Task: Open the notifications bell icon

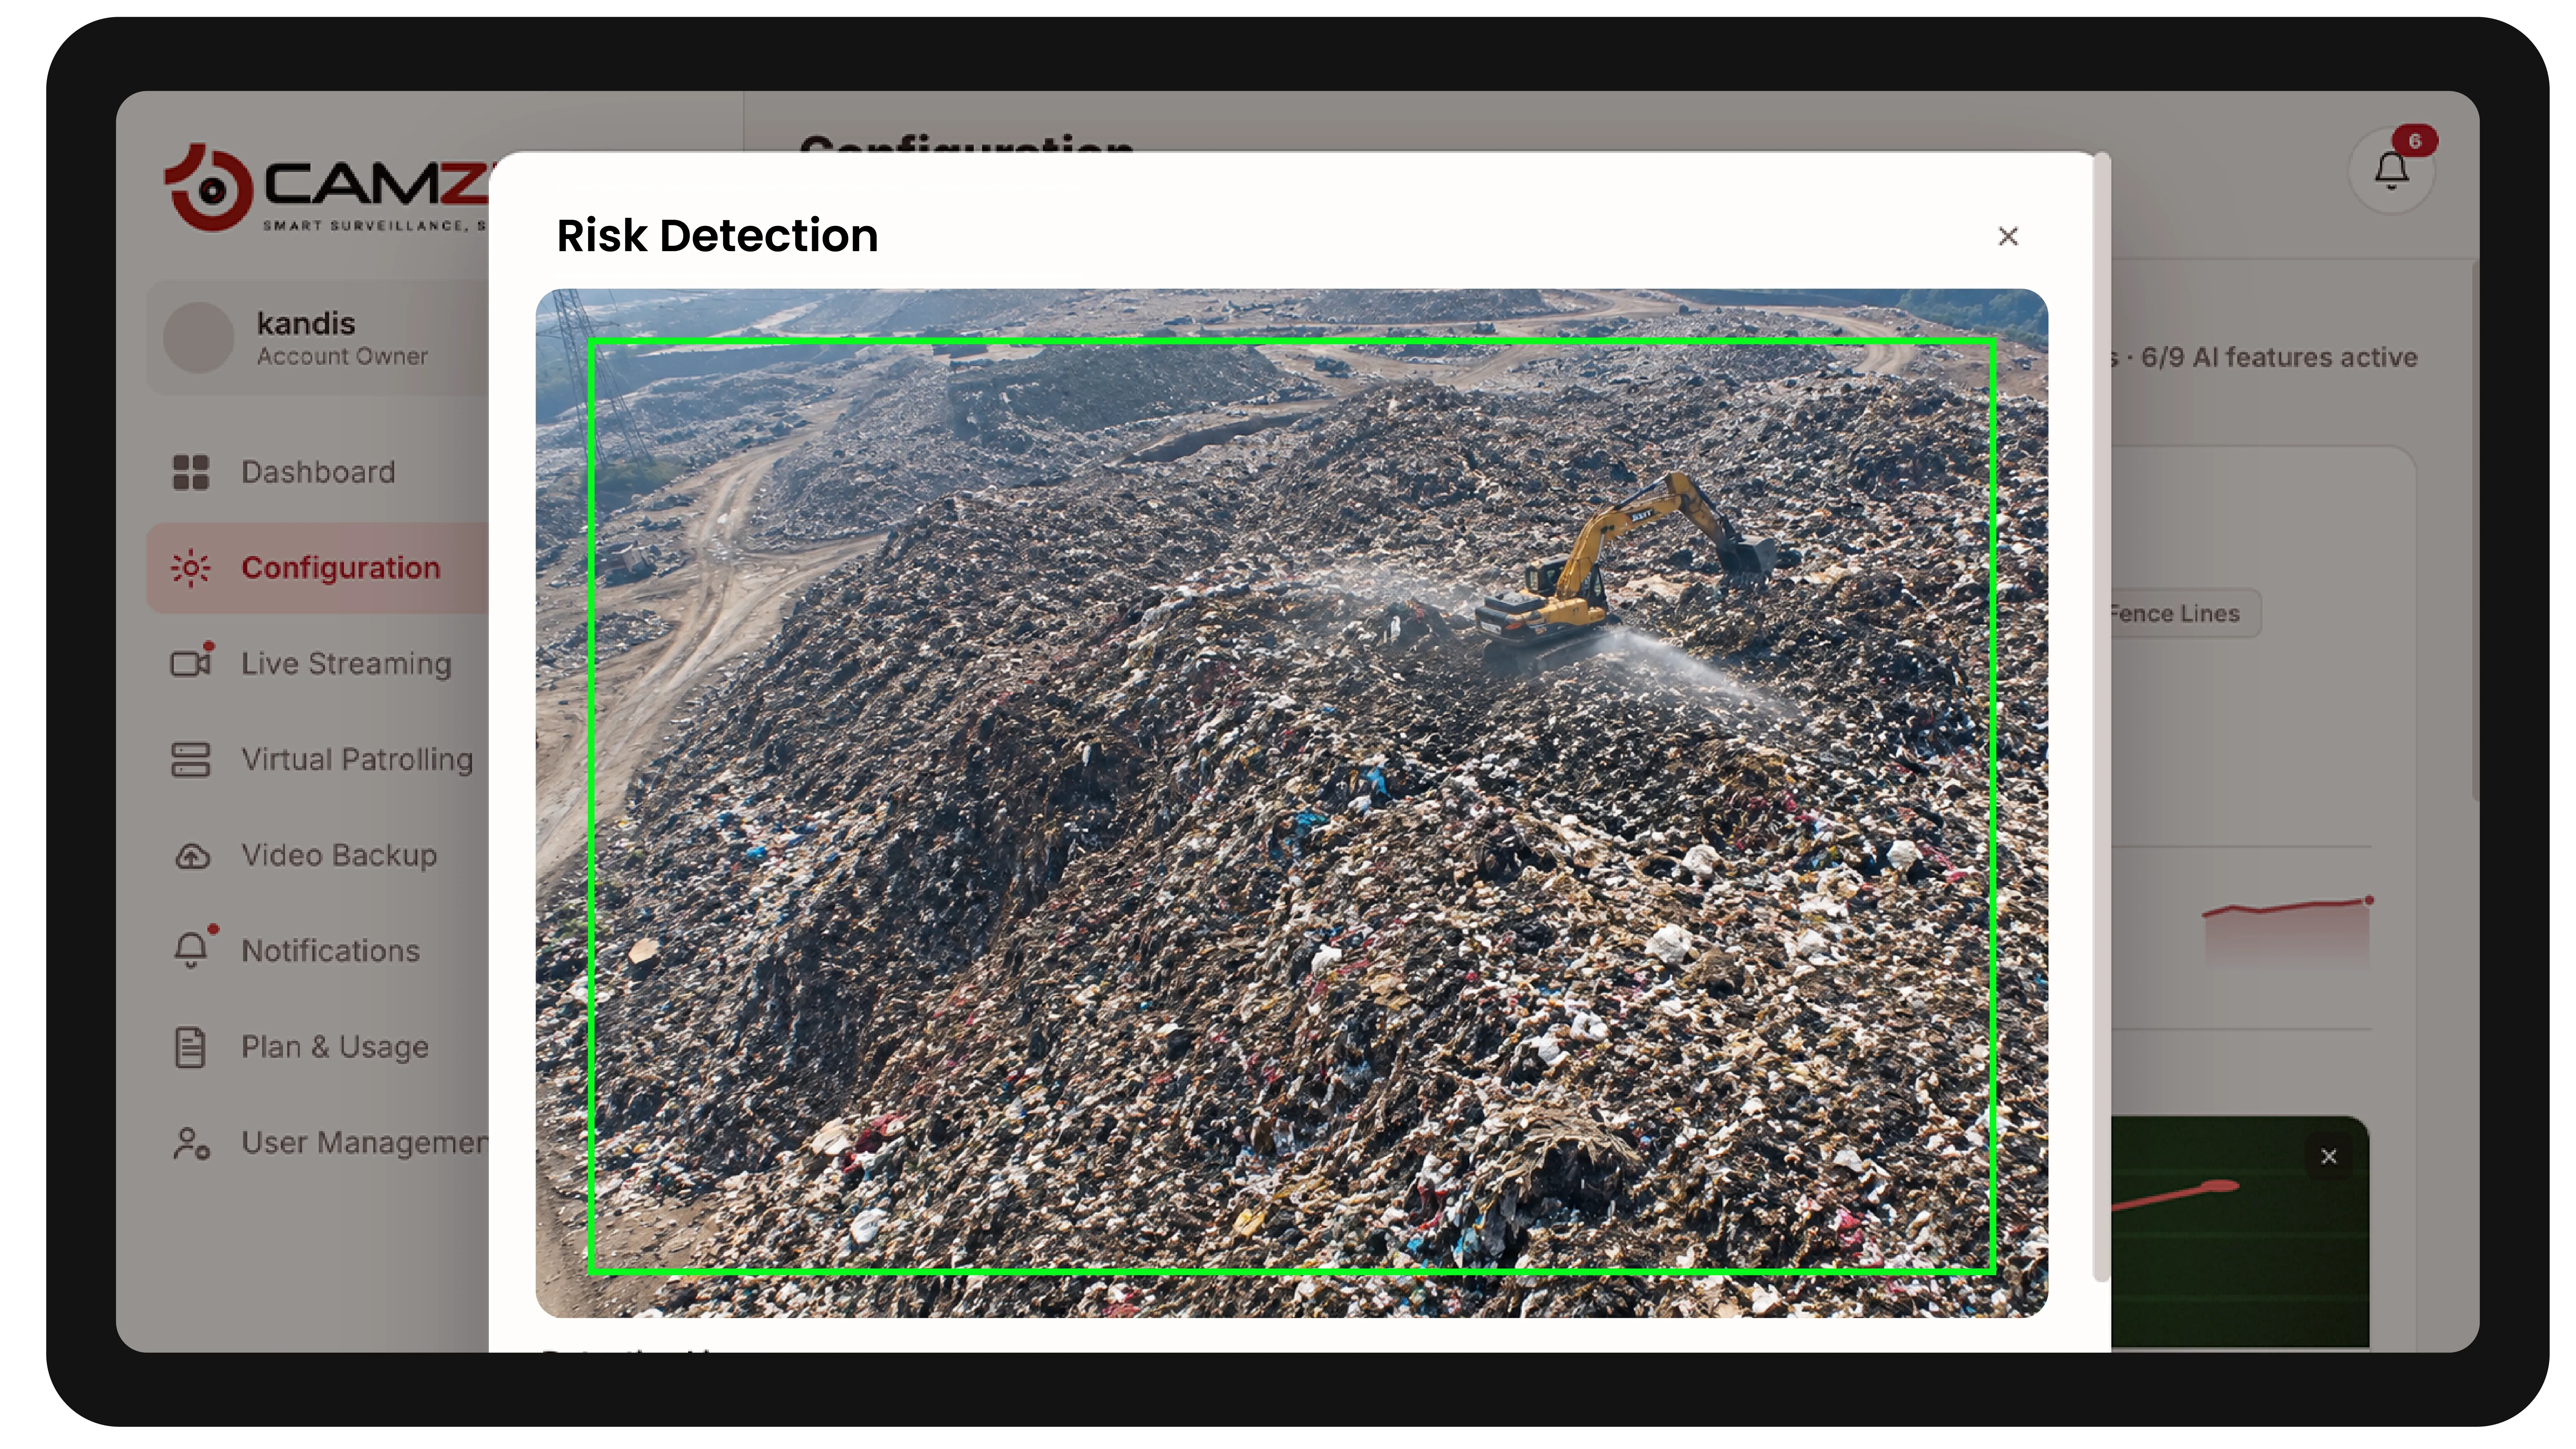Action: click(2391, 171)
